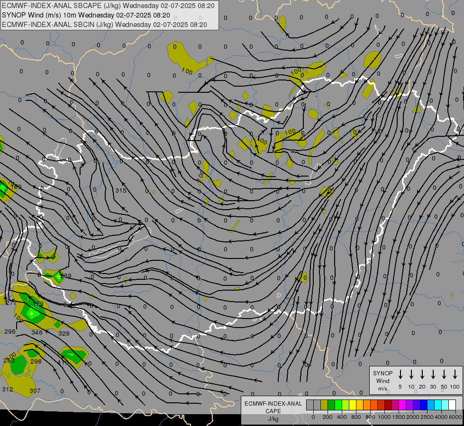Image resolution: width=464 pixels, height=426 pixels.
Task: Click the 2000 tick label on color scale
Action: (x=413, y=417)
